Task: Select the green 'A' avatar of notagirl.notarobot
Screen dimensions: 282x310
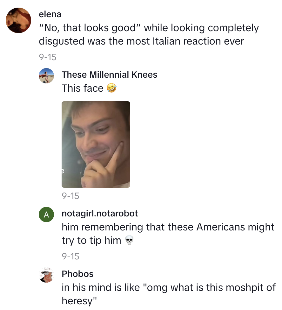Action: tap(46, 215)
